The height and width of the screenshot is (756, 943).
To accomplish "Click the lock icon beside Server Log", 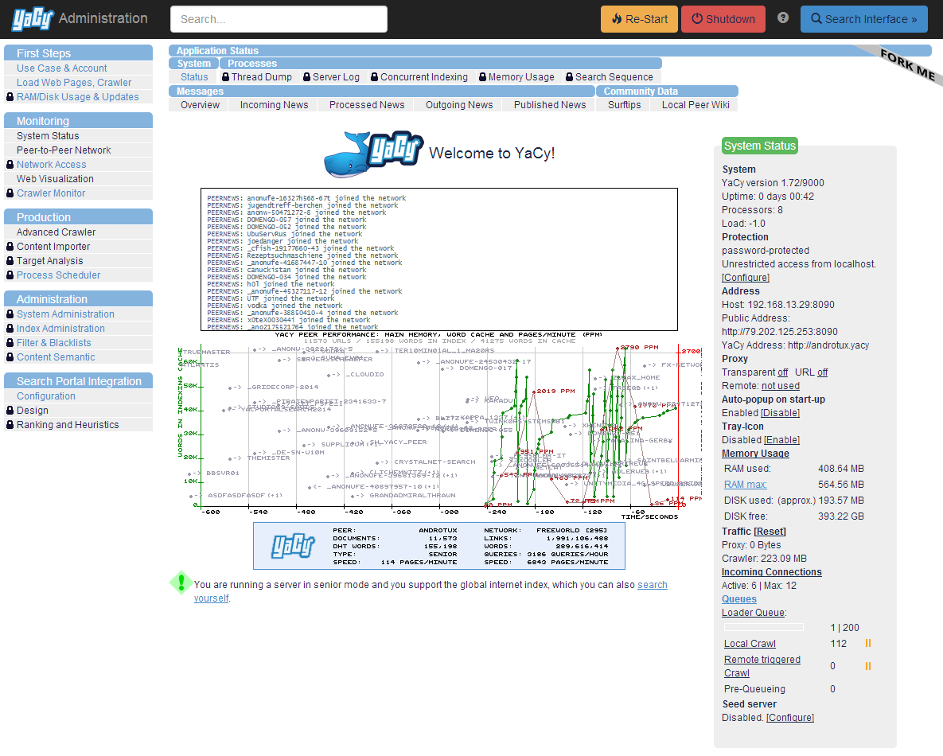I will tap(306, 77).
